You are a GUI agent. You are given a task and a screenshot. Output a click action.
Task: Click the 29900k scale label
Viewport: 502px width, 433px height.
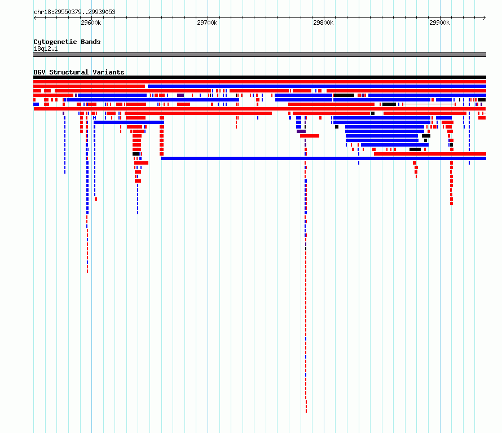click(x=439, y=23)
